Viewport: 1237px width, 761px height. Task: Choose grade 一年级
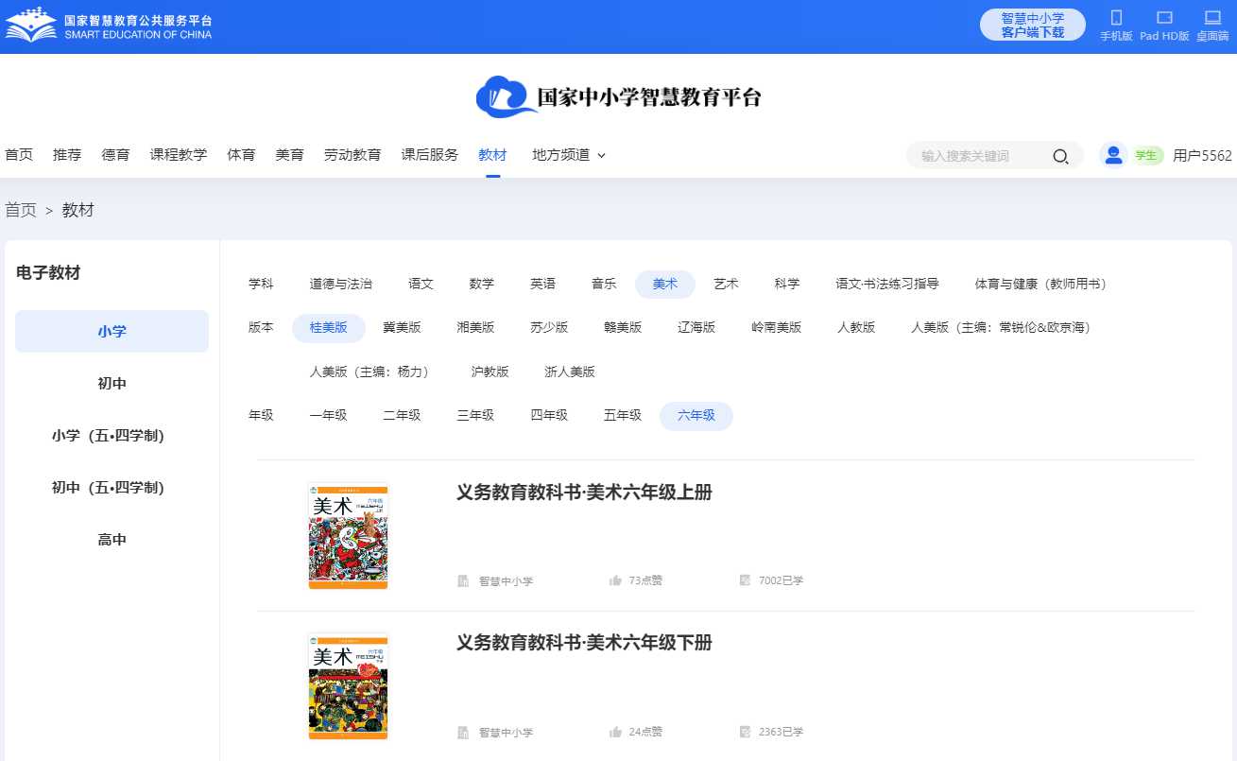(328, 416)
